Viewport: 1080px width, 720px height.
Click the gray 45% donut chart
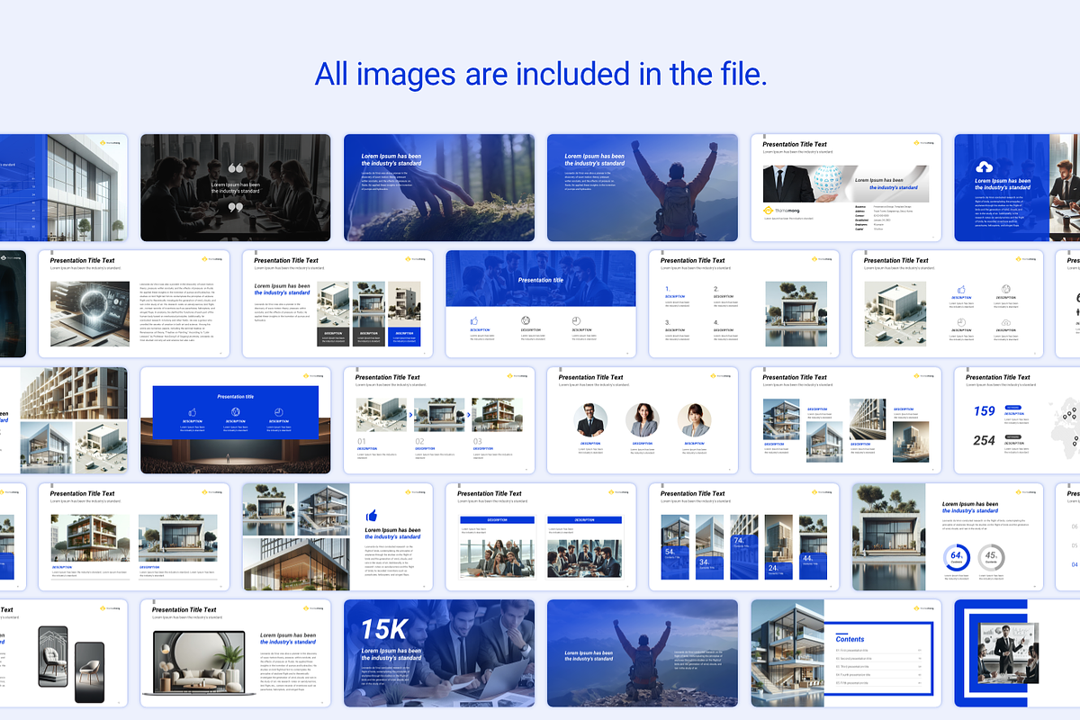tap(992, 557)
